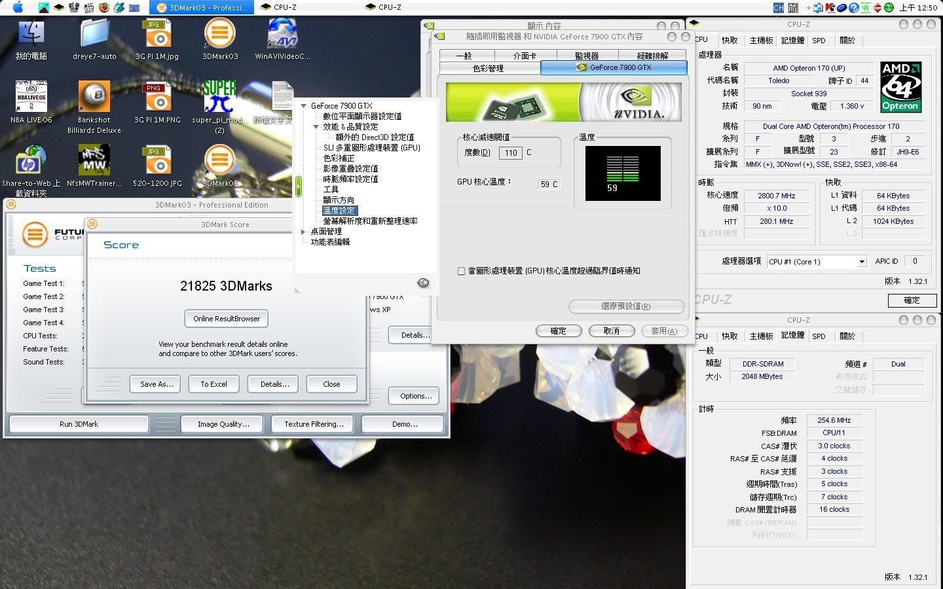Image resolution: width=943 pixels, height=589 pixels.
Task: Select 色彩補正 in the NVIDIA tree
Action: (x=339, y=158)
